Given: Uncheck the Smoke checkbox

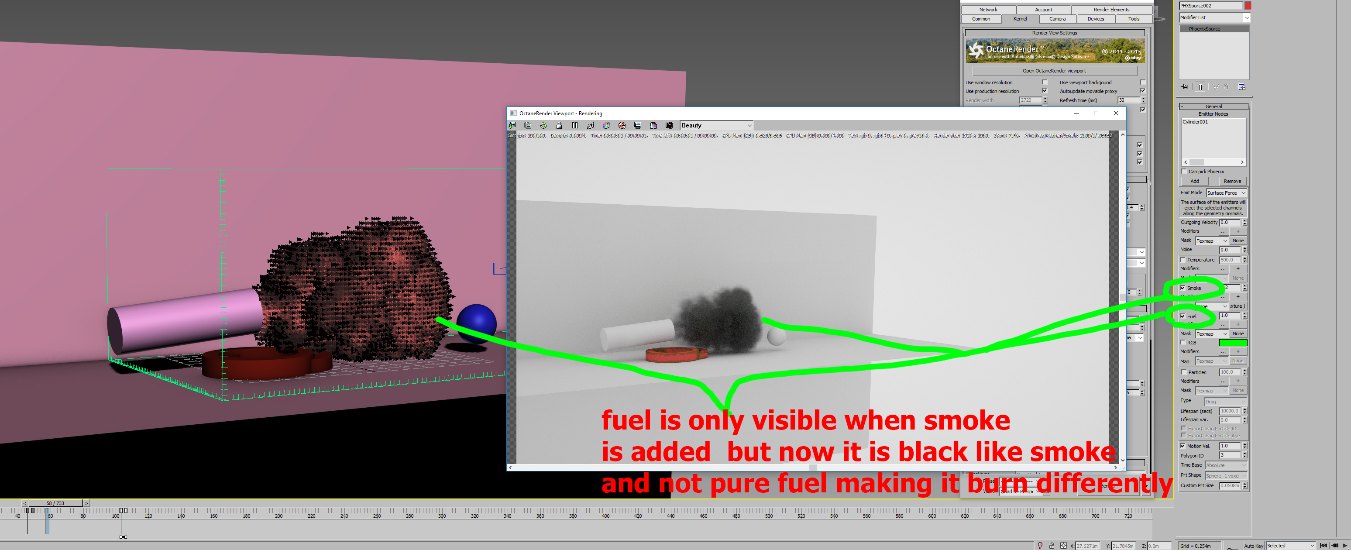Looking at the screenshot, I should click(x=1183, y=288).
